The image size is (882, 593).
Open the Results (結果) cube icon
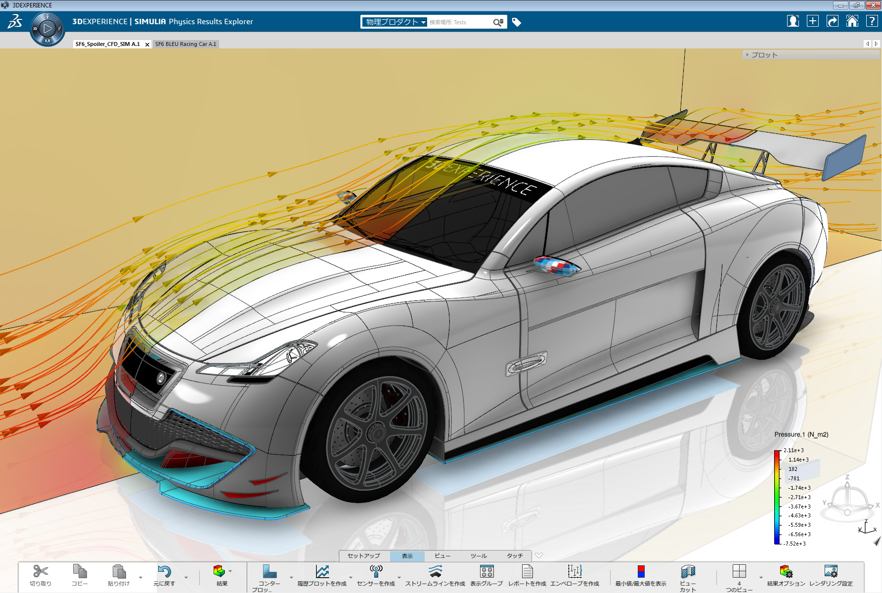(219, 571)
